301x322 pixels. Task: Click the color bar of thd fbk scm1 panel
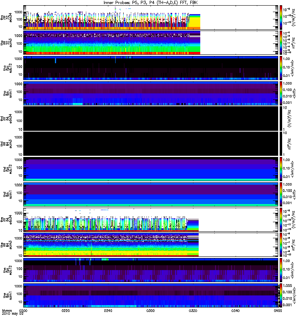click(281, 194)
